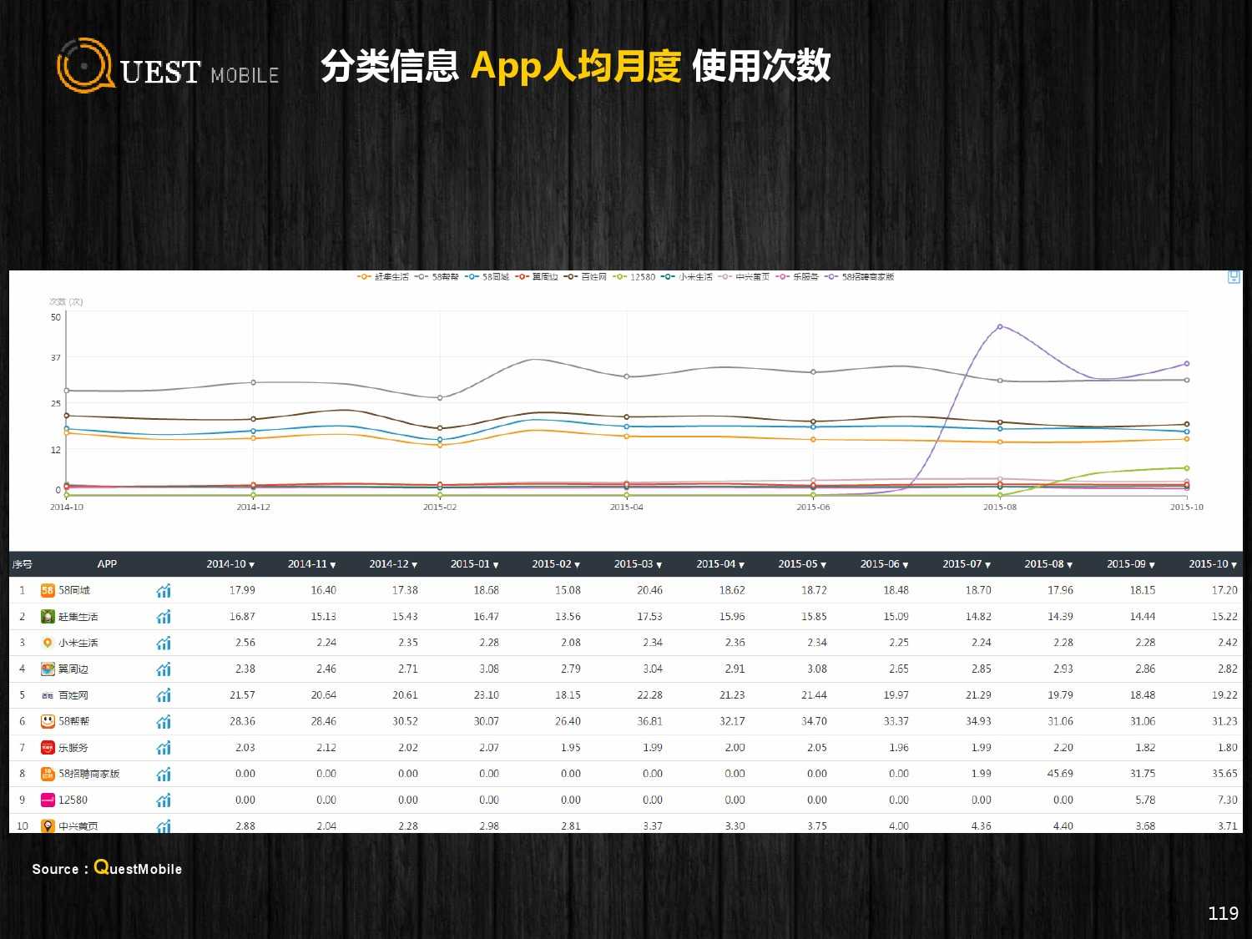1252x939 pixels.
Task: Open trend chart icon for 翼周边
Action: point(164,669)
